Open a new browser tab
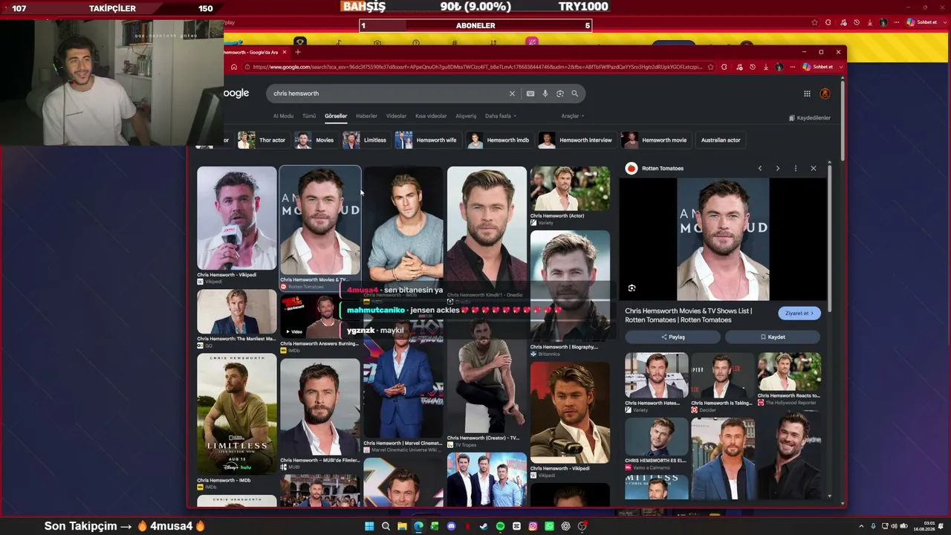951x535 pixels. click(x=298, y=52)
